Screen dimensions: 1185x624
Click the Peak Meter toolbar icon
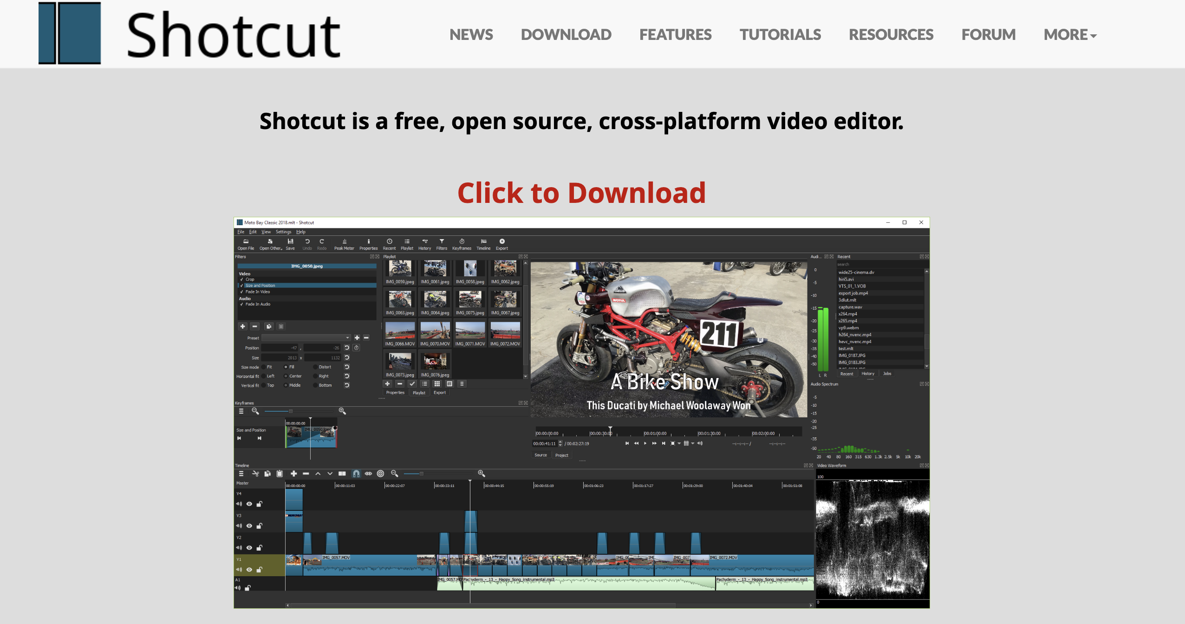pyautogui.click(x=344, y=242)
